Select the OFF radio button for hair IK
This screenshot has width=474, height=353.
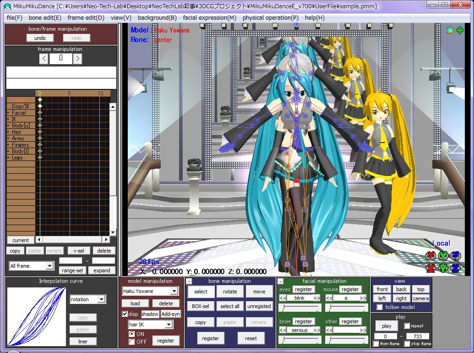coord(131,342)
